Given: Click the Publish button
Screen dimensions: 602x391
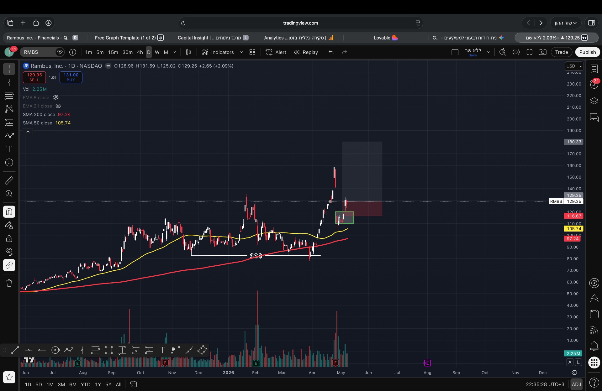Looking at the screenshot, I should 587,52.
